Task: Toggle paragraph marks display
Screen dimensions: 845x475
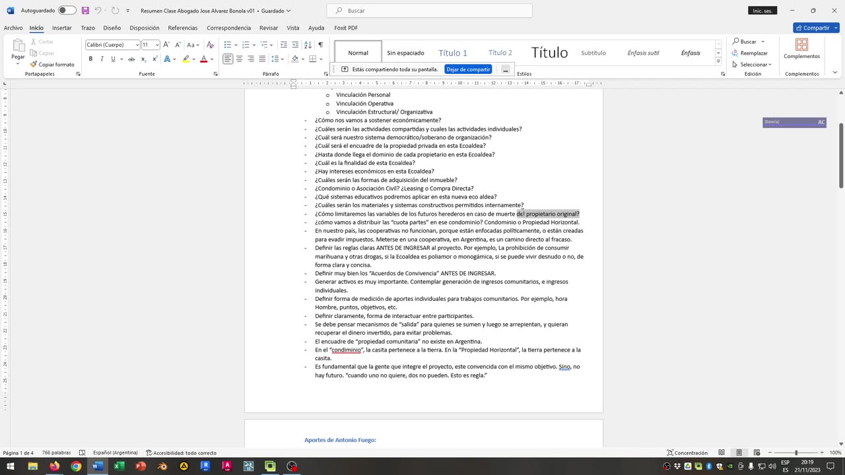Action: tap(320, 44)
